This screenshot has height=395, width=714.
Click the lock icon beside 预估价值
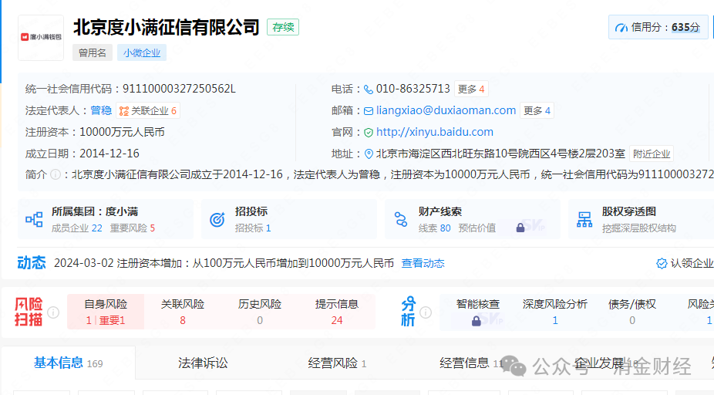tap(520, 228)
